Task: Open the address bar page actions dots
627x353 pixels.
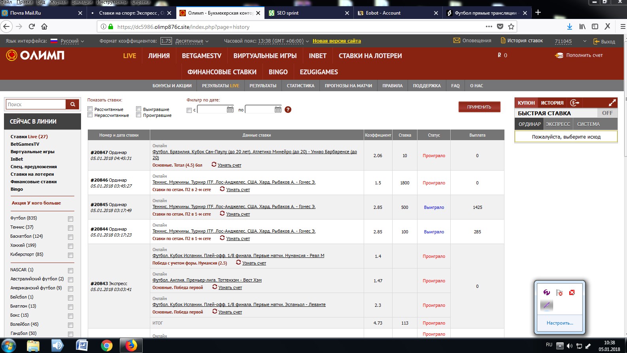Action: click(x=489, y=26)
